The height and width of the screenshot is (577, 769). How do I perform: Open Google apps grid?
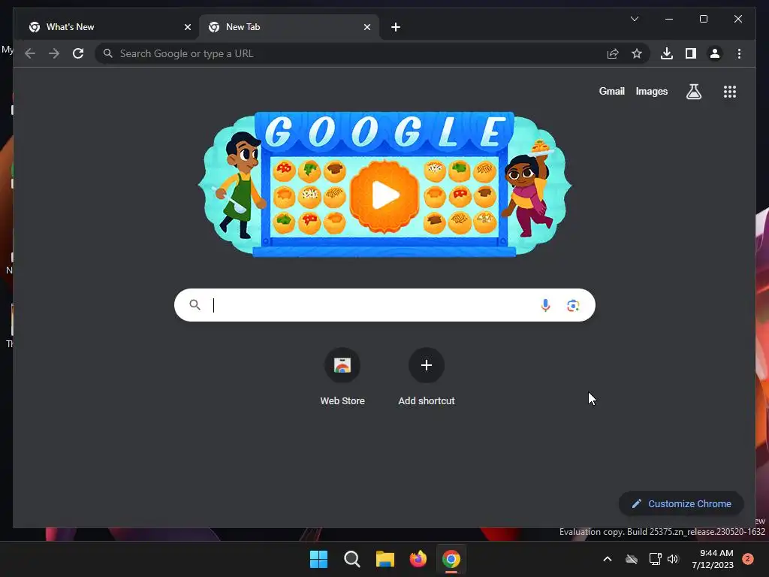[x=730, y=91]
